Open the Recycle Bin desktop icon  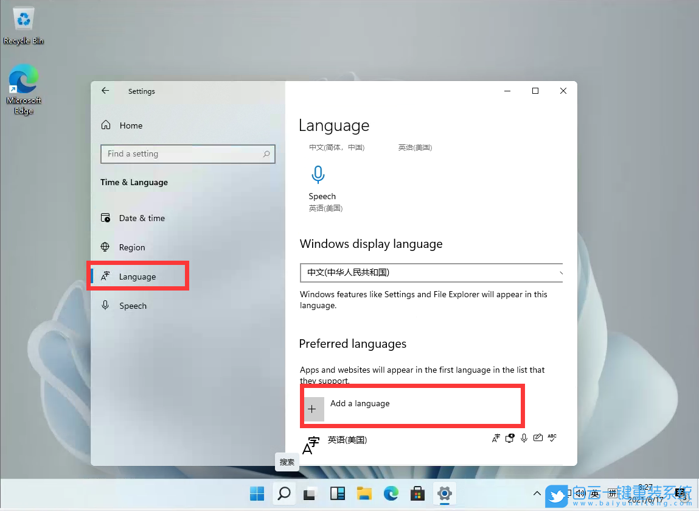click(x=23, y=18)
